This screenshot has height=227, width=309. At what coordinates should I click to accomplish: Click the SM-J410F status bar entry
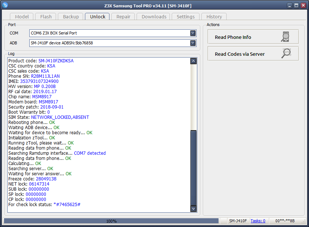tap(238, 221)
